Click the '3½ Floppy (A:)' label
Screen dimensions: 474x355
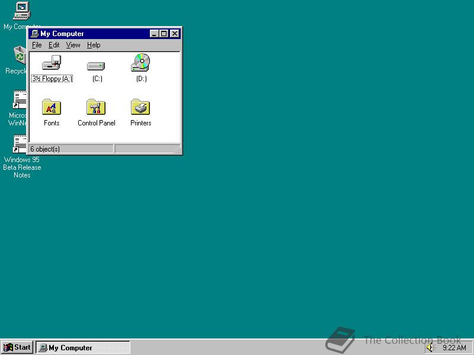[x=52, y=79]
